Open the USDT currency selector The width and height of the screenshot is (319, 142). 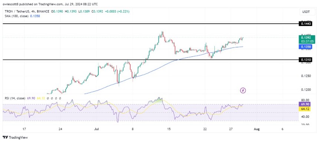(308, 12)
